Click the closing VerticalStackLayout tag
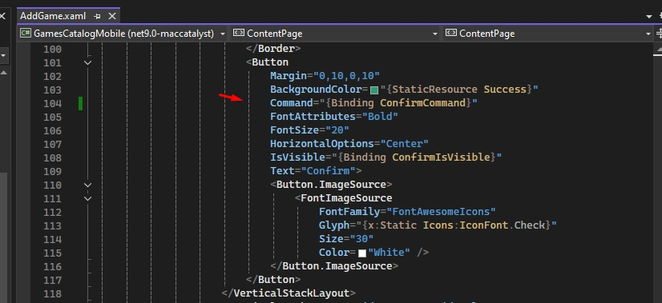The height and width of the screenshot is (303, 662). tap(289, 293)
